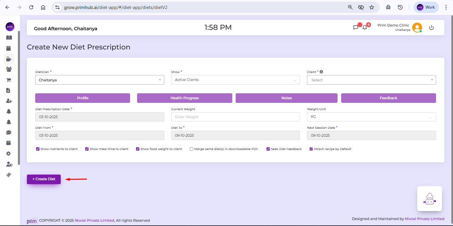Toggle Seek Diet Feedback checkbox
The width and height of the screenshot is (453, 226).
(x=268, y=149)
